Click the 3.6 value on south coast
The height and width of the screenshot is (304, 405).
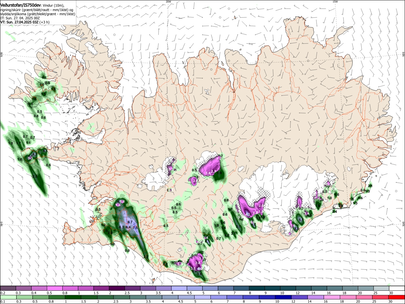tap(199, 274)
